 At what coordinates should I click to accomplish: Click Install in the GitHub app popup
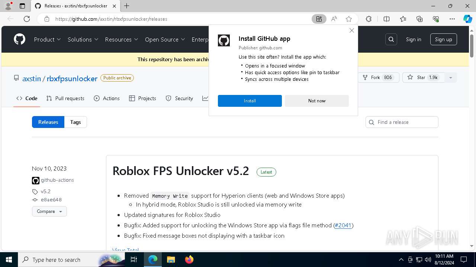[250, 101]
